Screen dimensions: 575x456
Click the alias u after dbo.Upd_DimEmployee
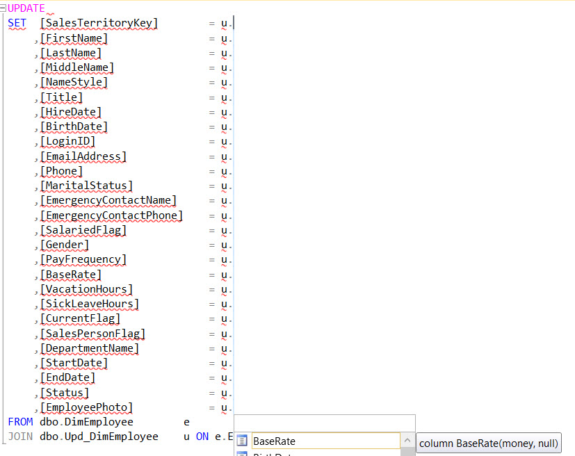click(186, 437)
